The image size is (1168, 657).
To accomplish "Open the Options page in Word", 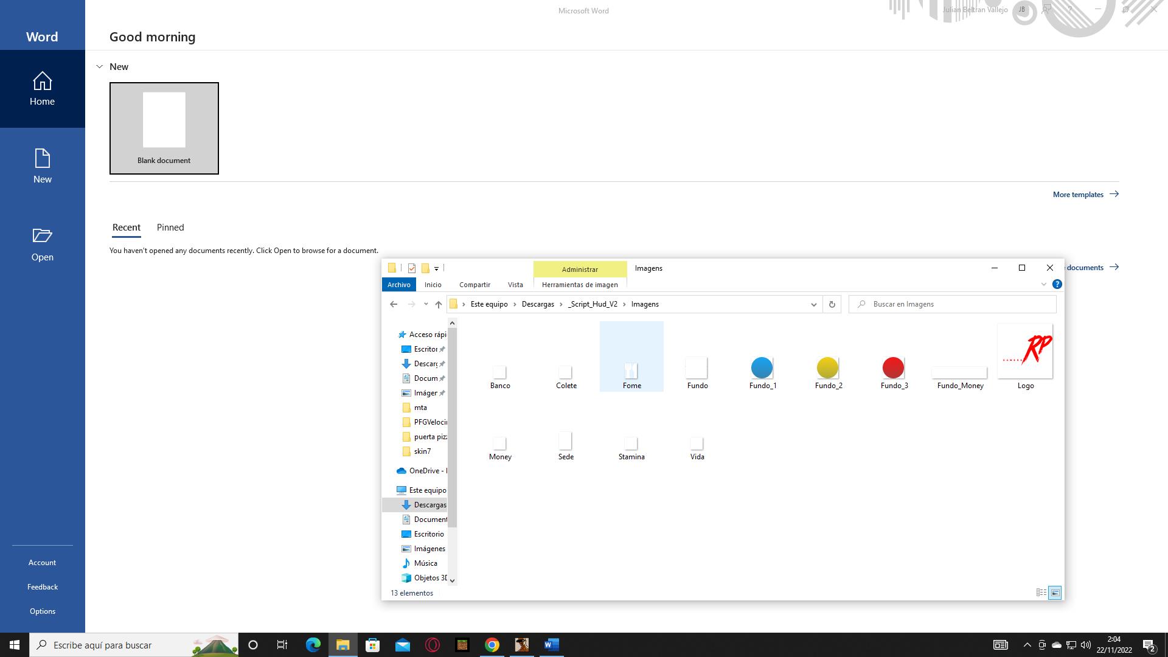I will point(42,611).
